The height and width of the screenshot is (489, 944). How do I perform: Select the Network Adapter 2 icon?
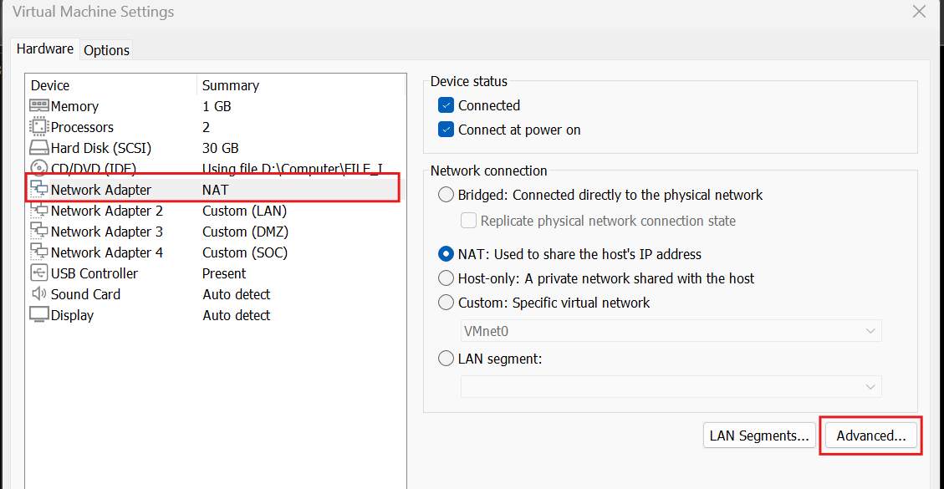pos(39,211)
